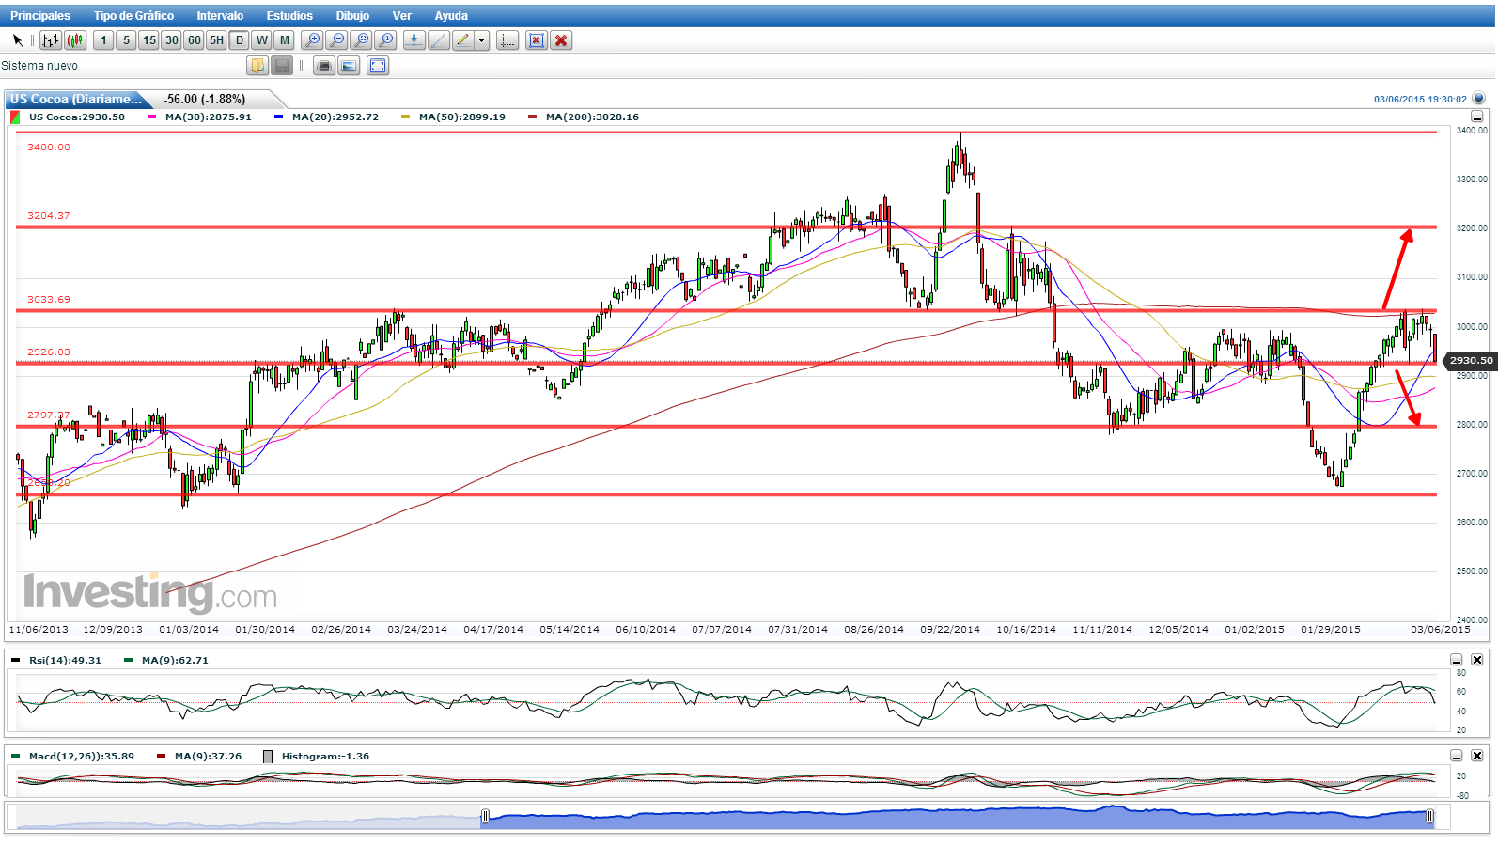This screenshot has width=1498, height=845.
Task: Toggle full screen chart mode
Action: pyautogui.click(x=378, y=66)
